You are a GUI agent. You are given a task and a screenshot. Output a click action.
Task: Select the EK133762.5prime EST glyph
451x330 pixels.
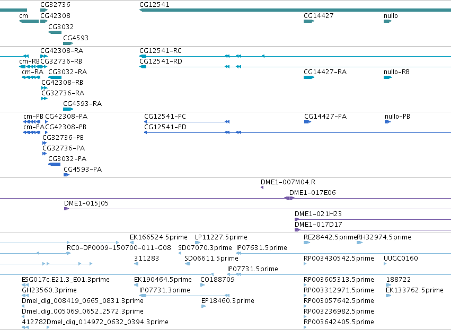[x=388, y=296]
